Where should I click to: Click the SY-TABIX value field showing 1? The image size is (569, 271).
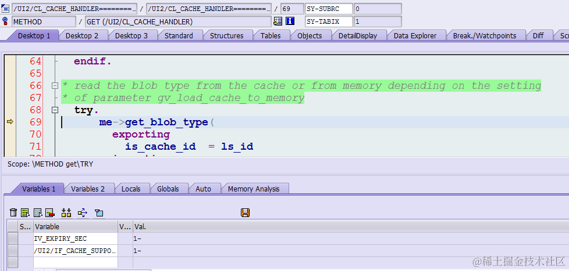(x=378, y=21)
